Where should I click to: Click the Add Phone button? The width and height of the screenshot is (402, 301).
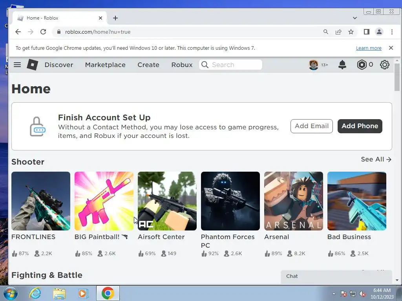(360, 126)
